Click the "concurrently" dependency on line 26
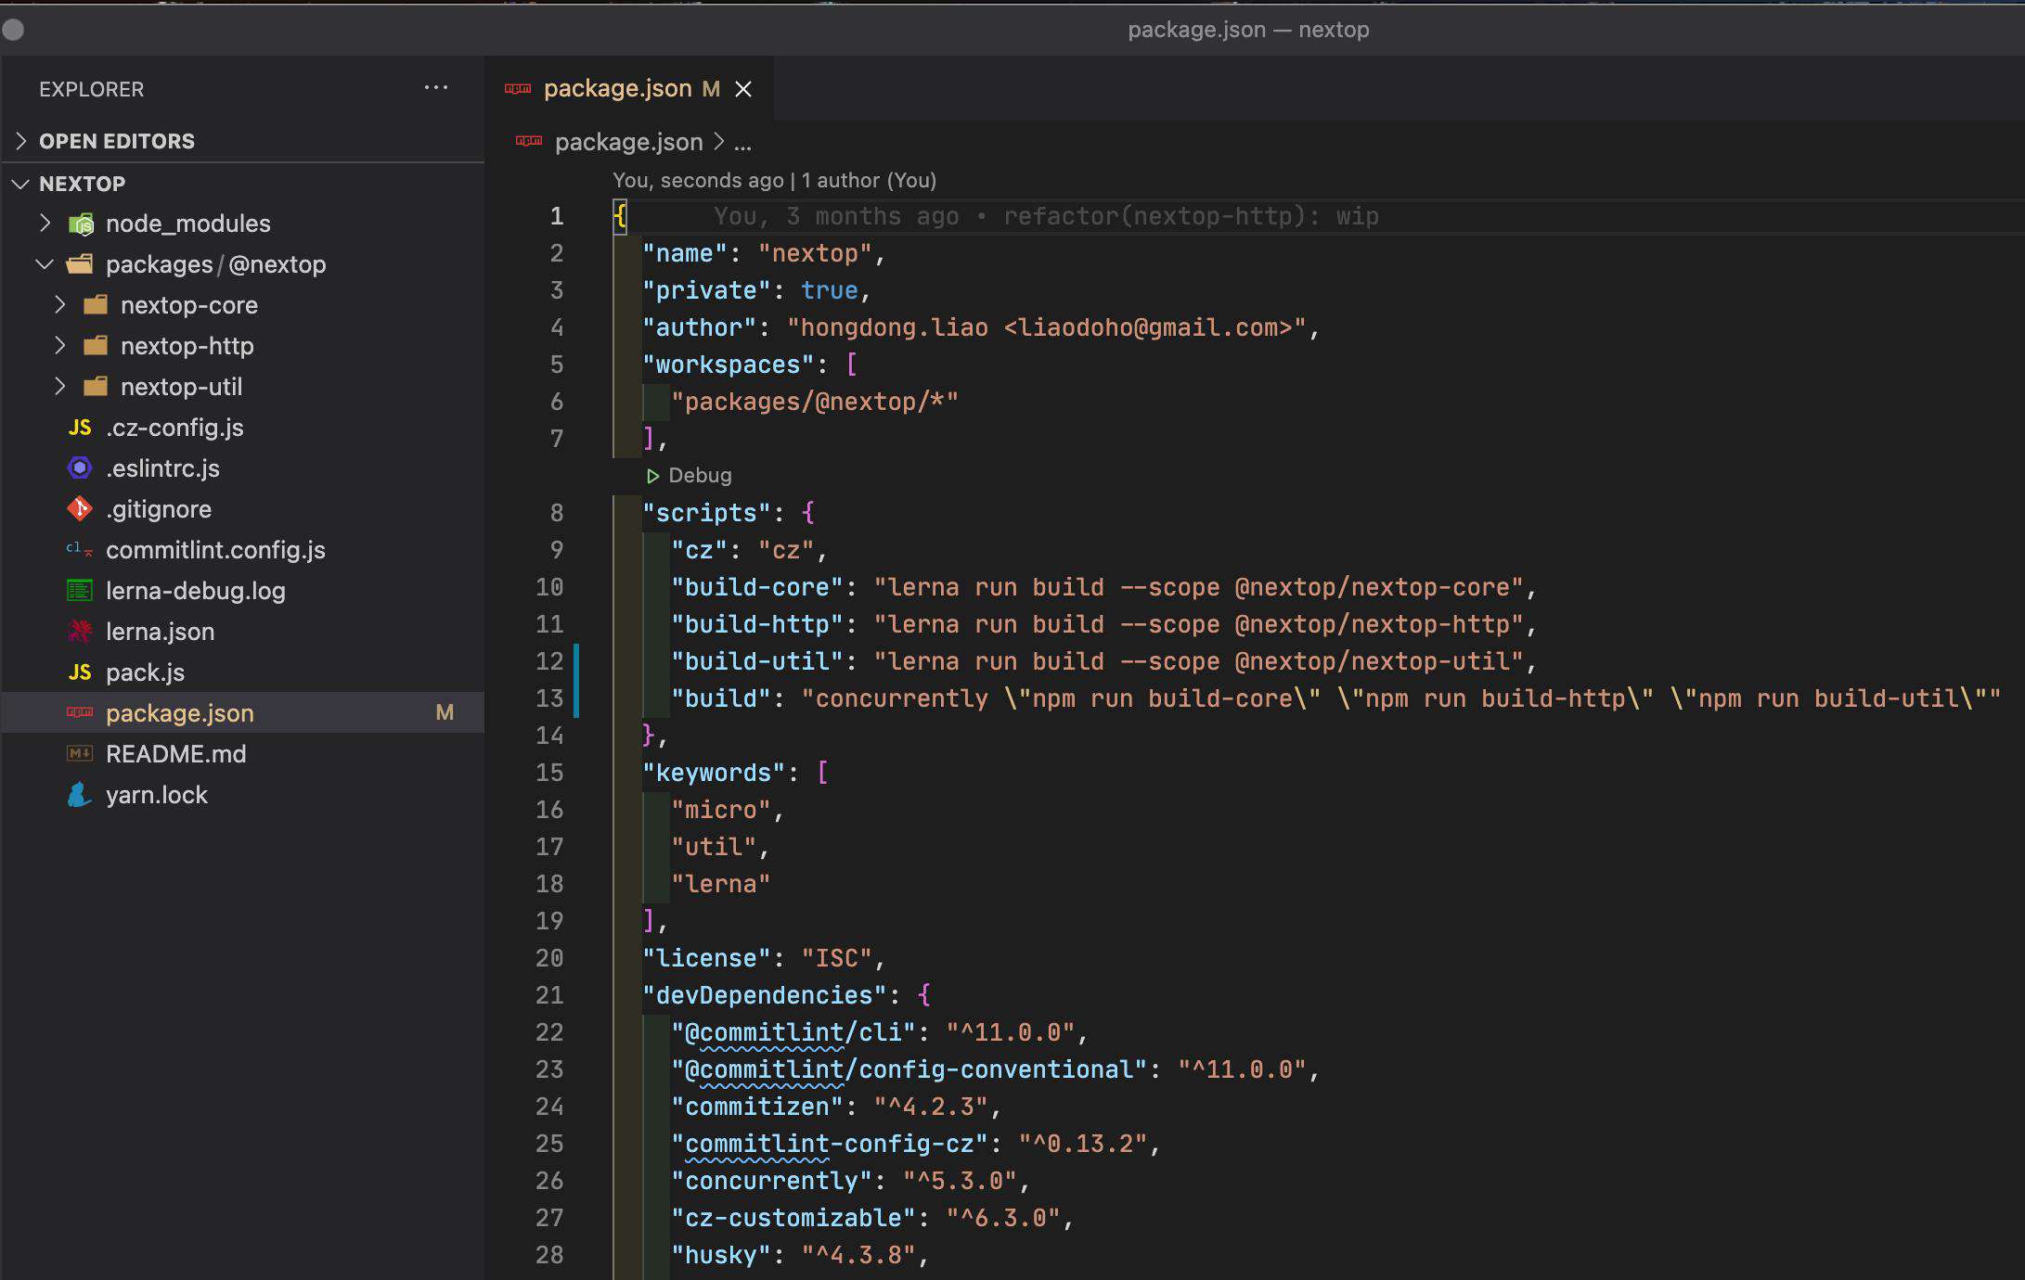This screenshot has width=2025, height=1280. [772, 1181]
